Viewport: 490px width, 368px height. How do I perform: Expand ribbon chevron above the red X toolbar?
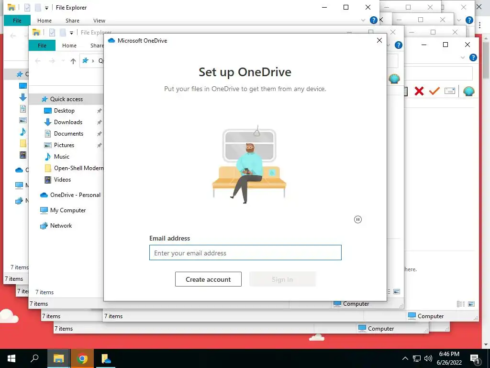click(463, 57)
